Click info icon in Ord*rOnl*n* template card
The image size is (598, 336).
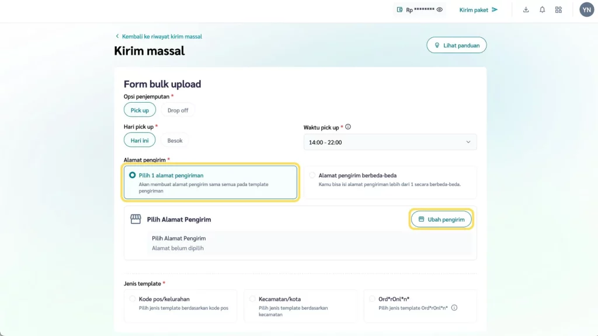click(454, 308)
